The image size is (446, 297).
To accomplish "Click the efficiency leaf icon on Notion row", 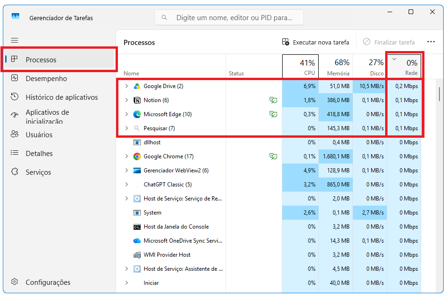I will coord(273,100).
